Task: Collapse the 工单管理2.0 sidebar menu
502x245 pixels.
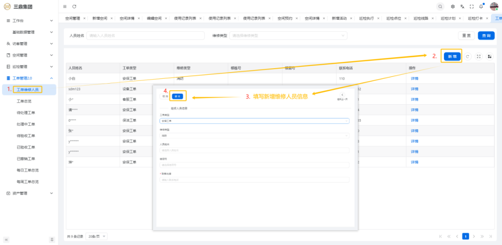Action: click(29, 78)
